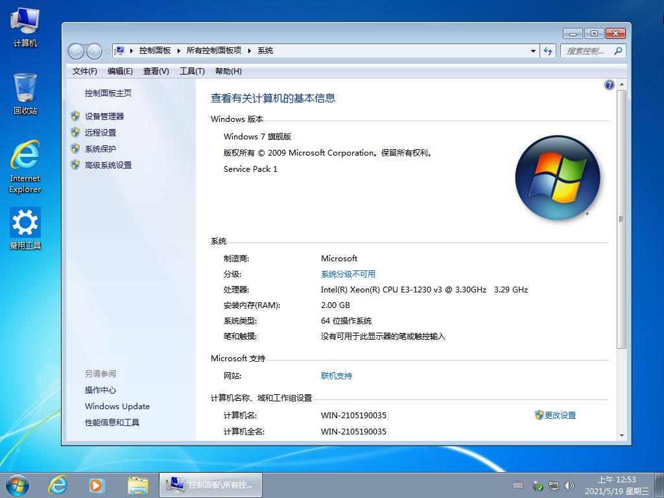Open 系统保护 settings link

(x=101, y=149)
